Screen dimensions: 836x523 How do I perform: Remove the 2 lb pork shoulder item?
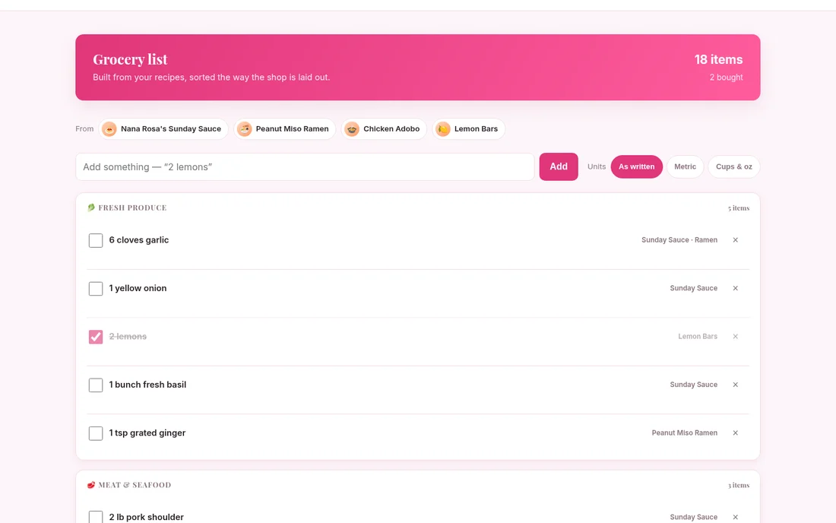(x=735, y=517)
